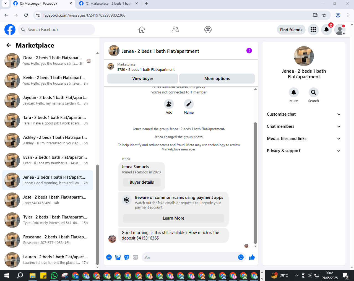Search in conversation magnifier icon
This screenshot has width=354, height=281.
pyautogui.click(x=313, y=92)
